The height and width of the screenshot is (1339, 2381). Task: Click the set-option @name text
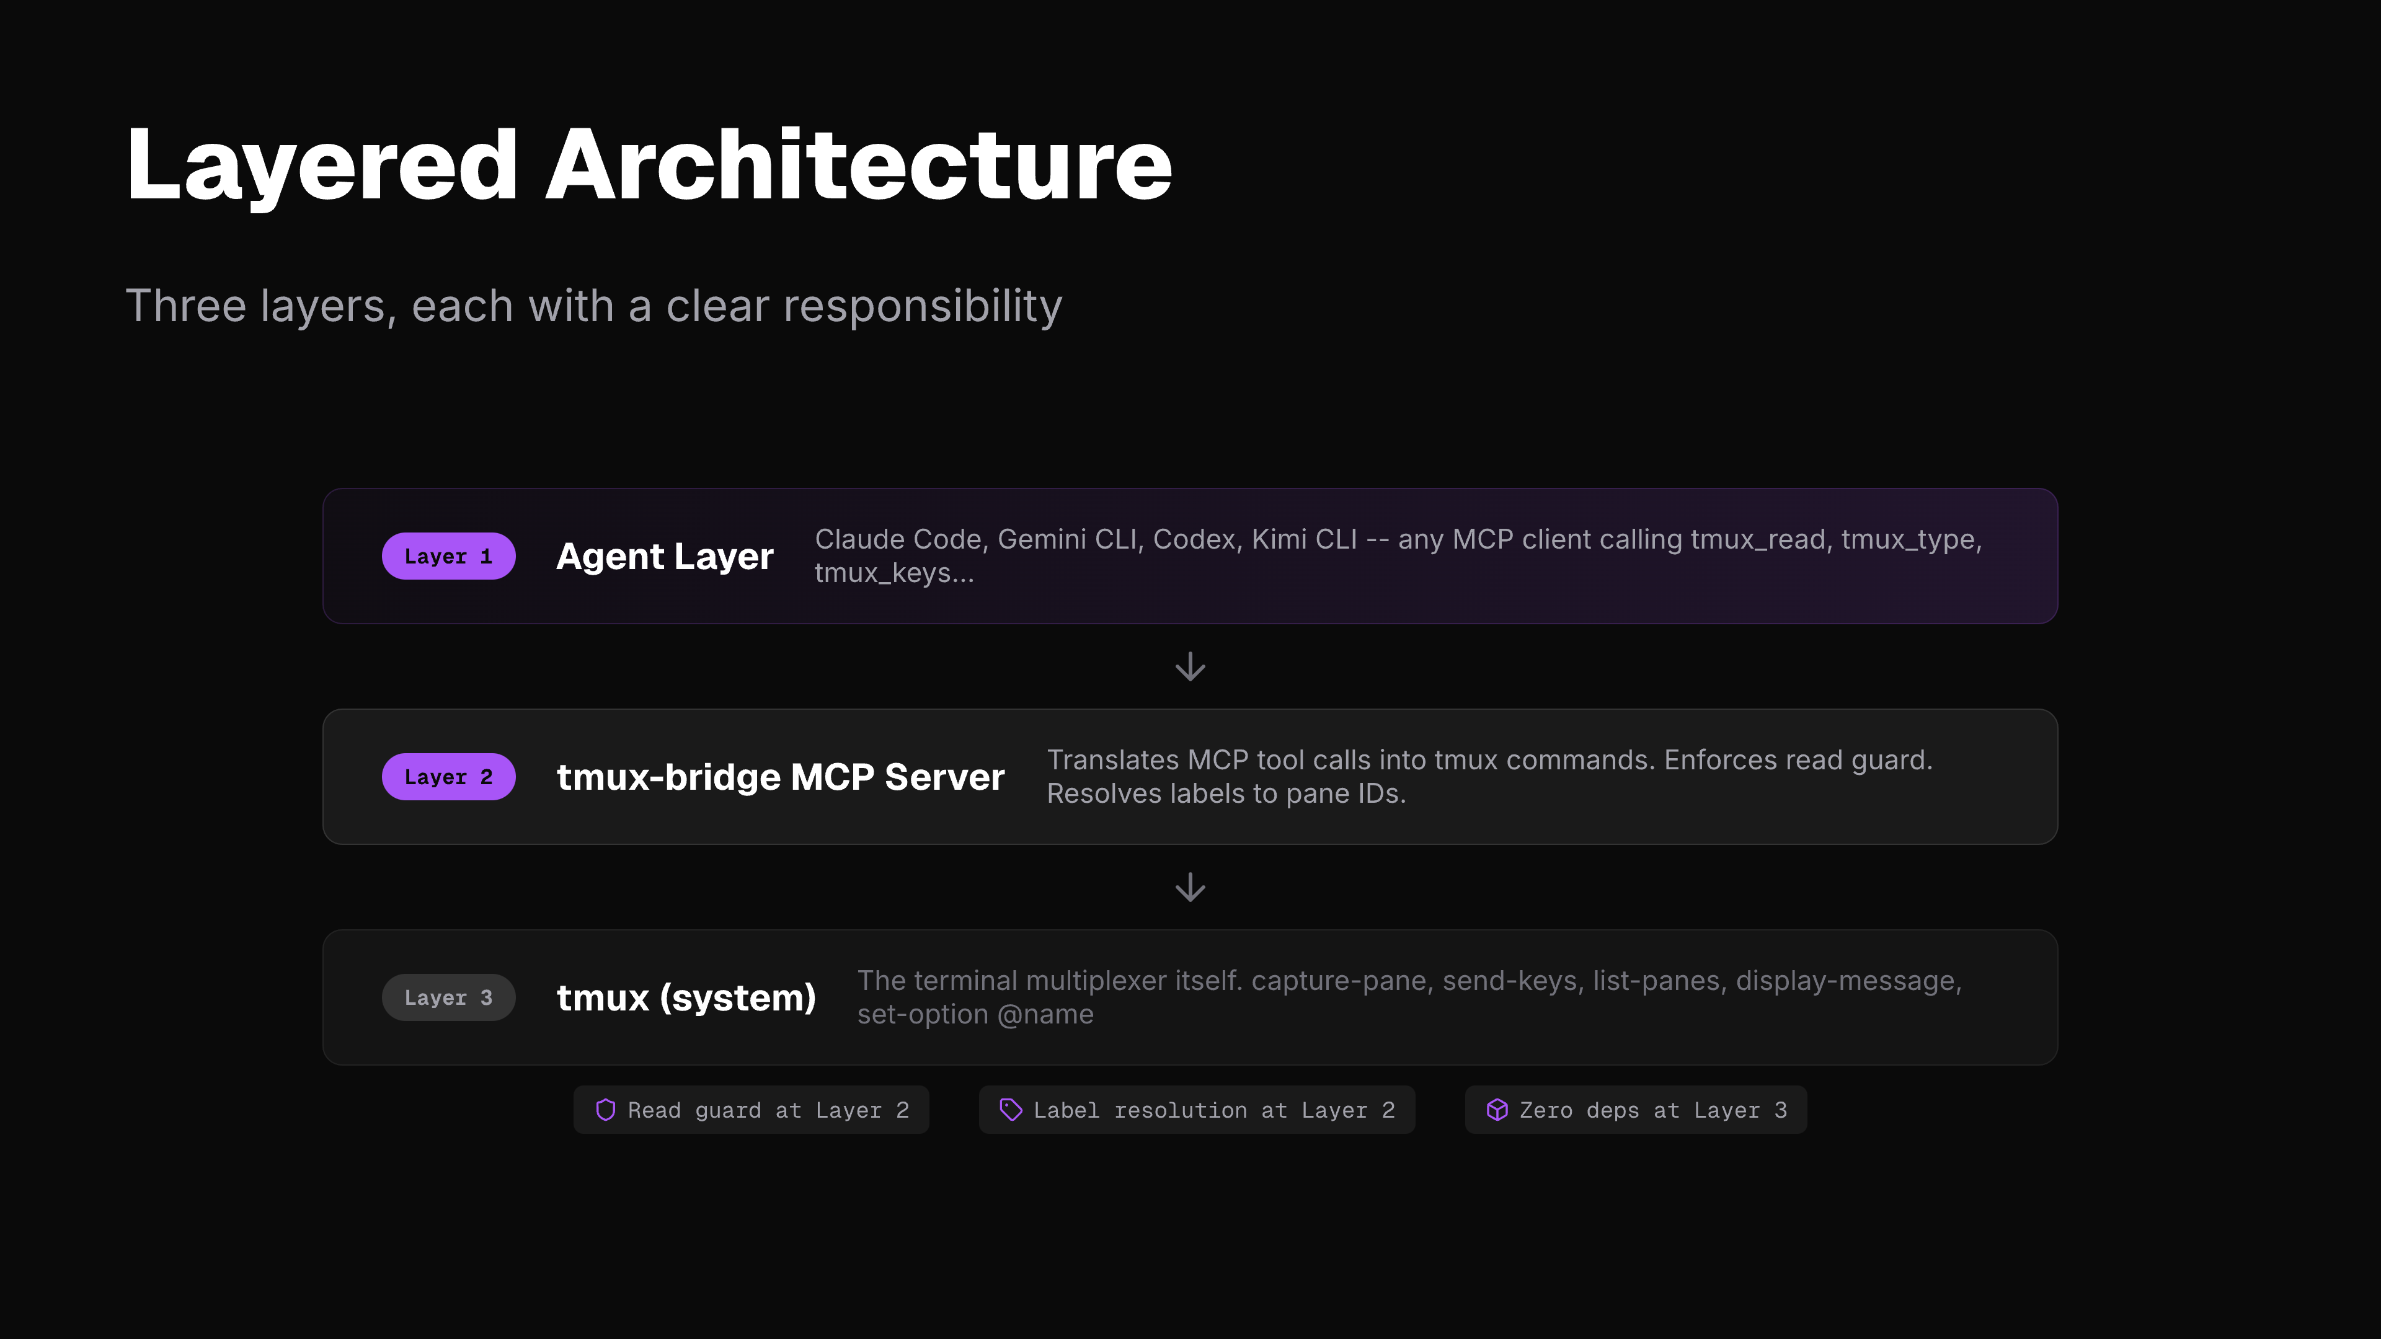click(975, 1015)
